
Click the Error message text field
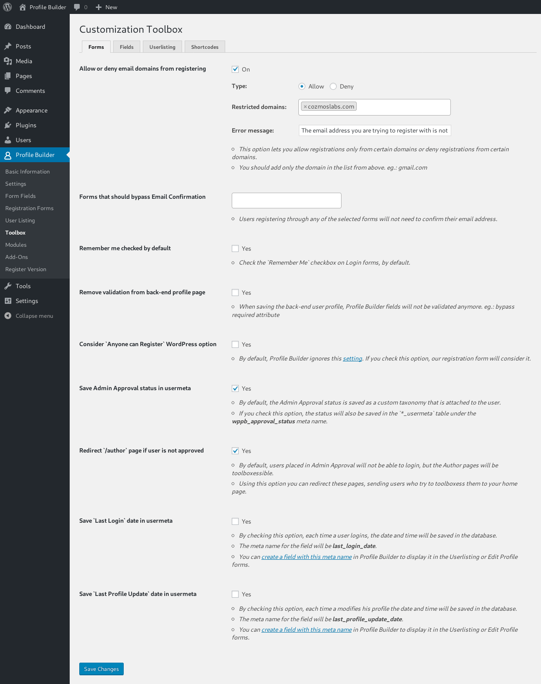pos(375,130)
